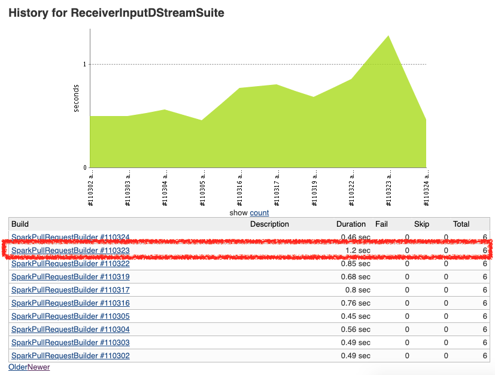Image resolution: width=495 pixels, height=375 pixels.
Task: Click the 0.46 sec duration cell
Action: tap(356, 237)
